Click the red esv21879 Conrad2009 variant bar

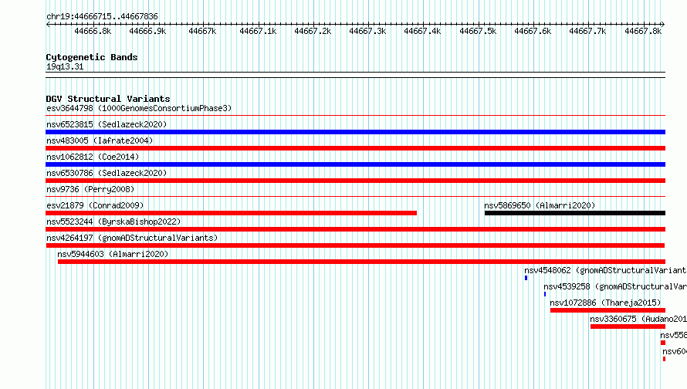click(x=232, y=213)
